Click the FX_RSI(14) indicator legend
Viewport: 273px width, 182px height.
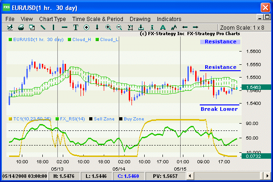tap(70, 119)
